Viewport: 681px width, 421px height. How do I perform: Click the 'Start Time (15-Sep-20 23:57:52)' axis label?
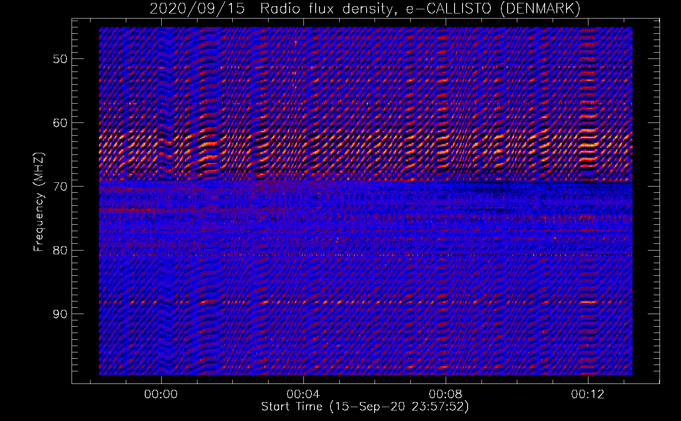point(365,407)
